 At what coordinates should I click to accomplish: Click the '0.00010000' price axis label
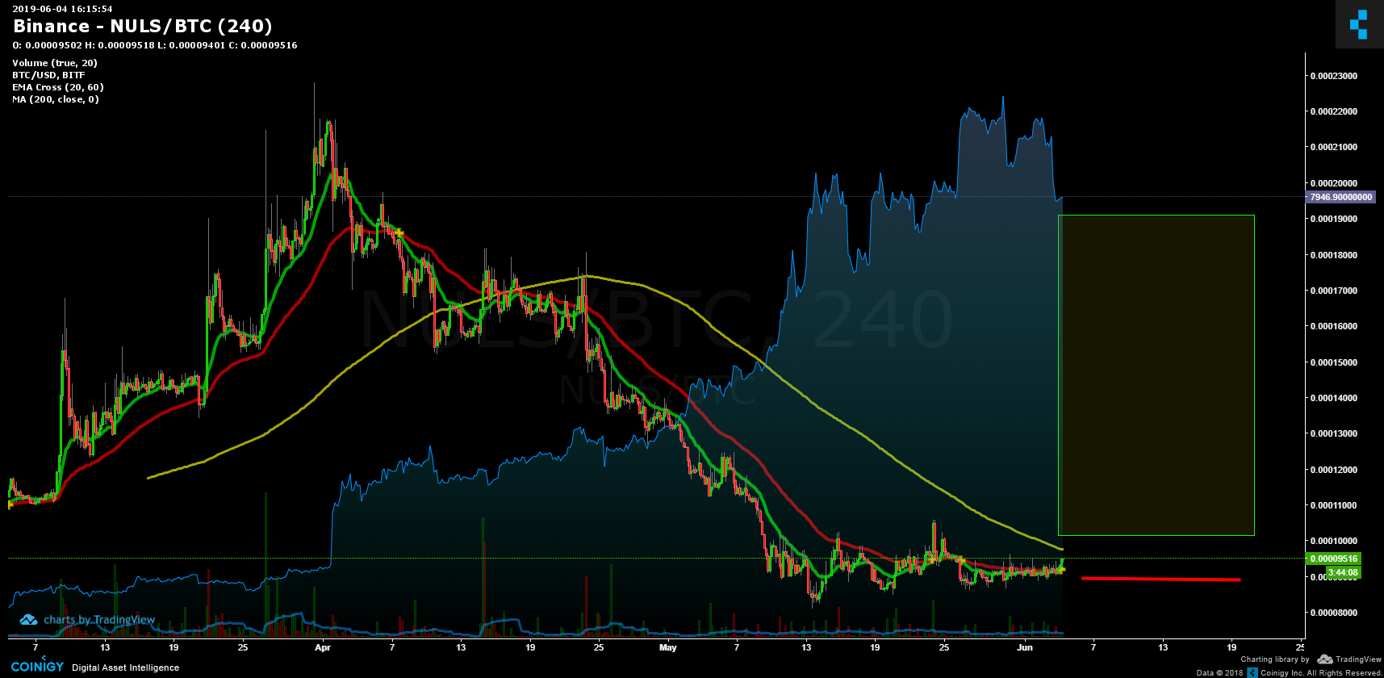1333,541
